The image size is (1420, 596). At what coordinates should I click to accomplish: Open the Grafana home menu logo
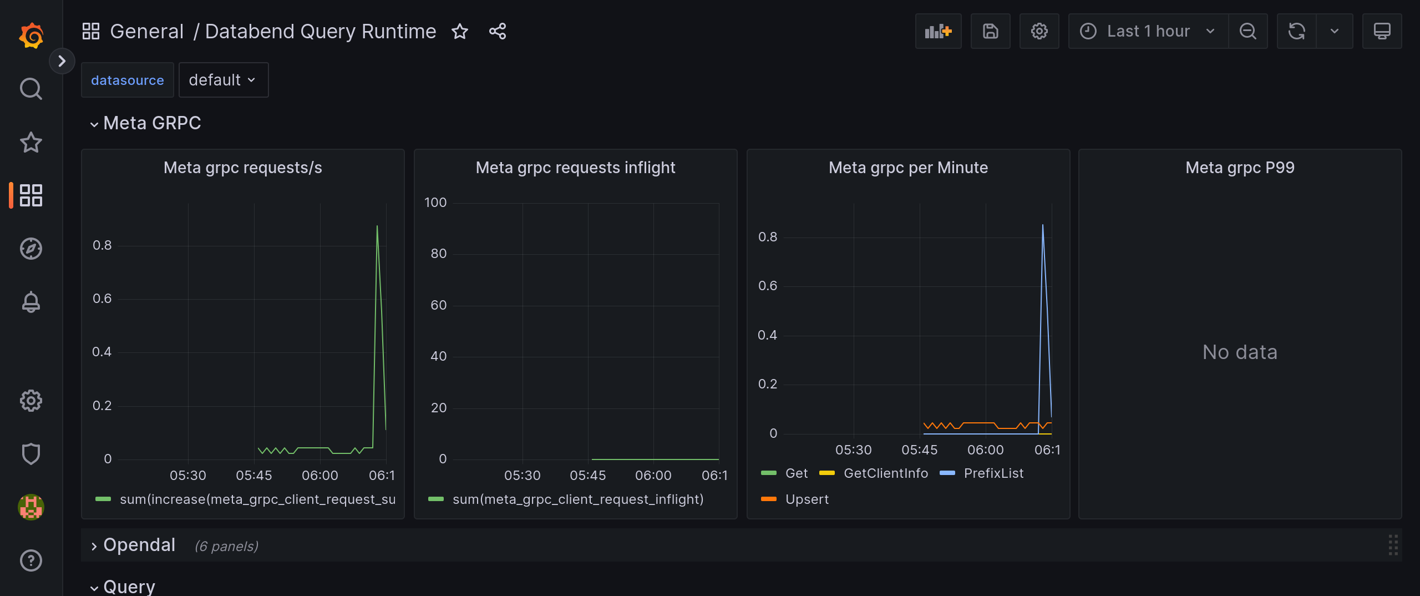(31, 35)
